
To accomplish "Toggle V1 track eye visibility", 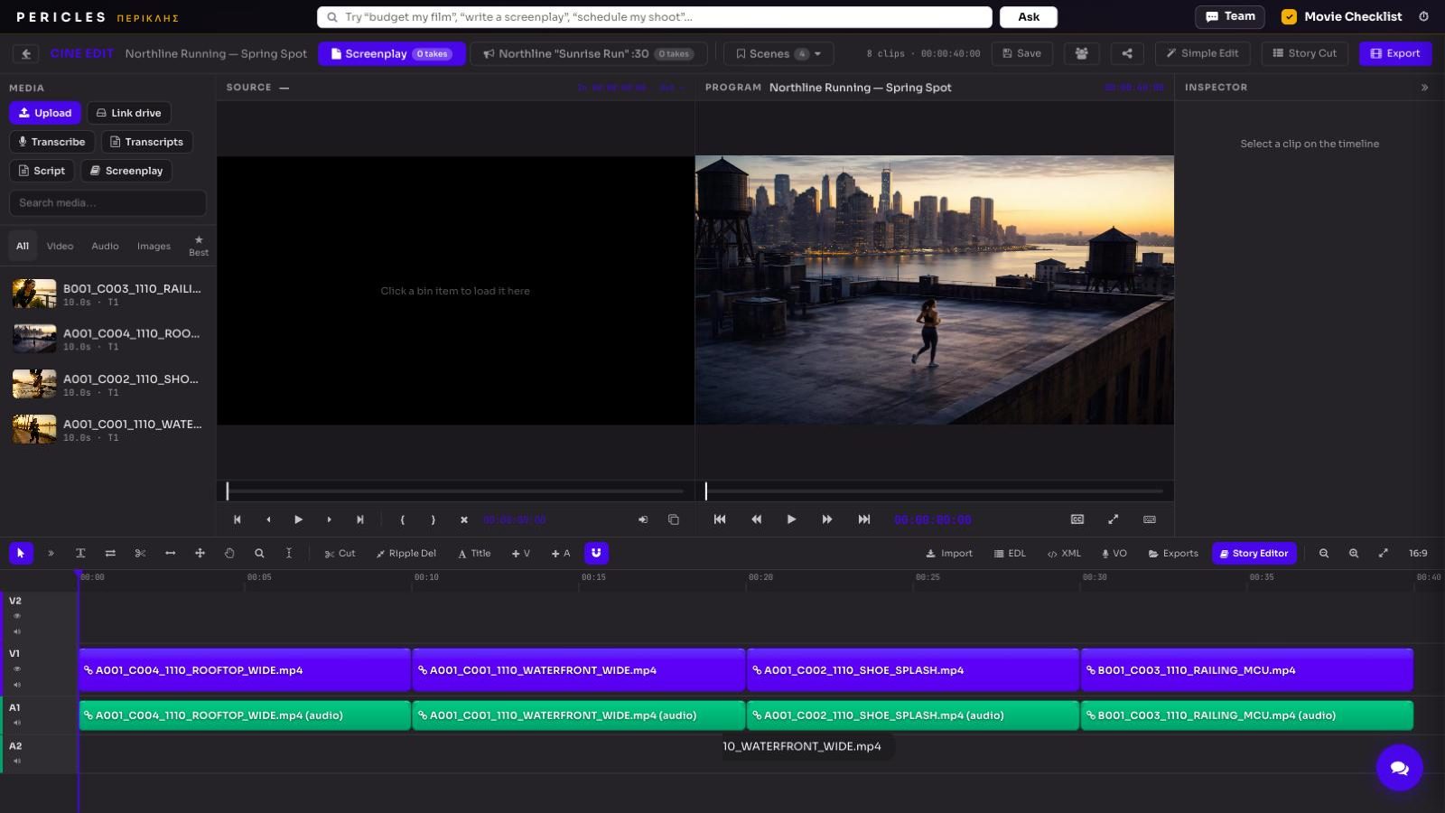I will coord(16,669).
